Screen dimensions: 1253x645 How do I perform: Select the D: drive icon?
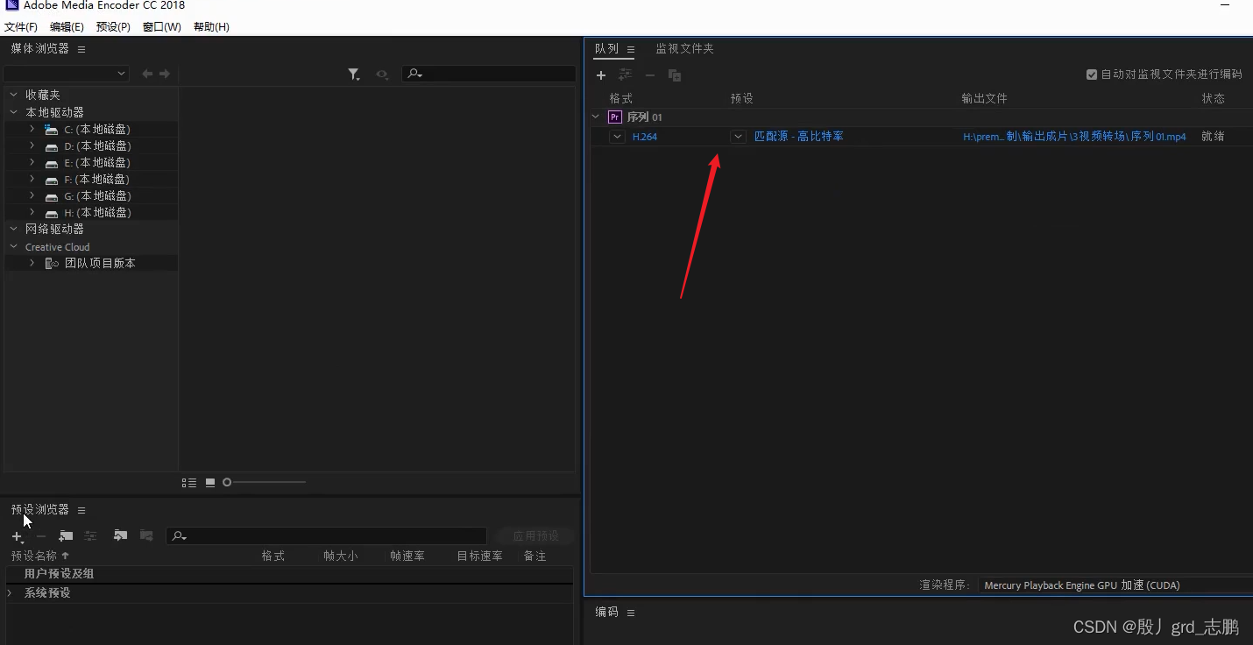point(52,146)
